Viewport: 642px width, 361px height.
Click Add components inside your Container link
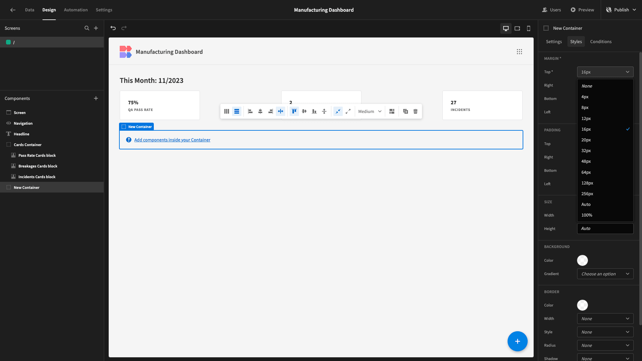[172, 140]
